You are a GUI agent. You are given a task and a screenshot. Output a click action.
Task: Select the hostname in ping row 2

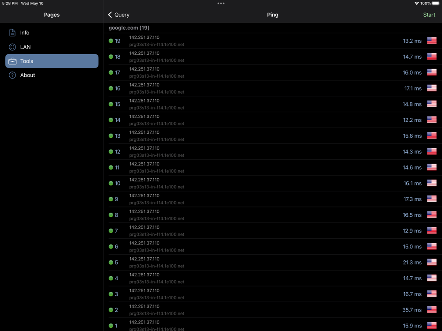(157, 313)
